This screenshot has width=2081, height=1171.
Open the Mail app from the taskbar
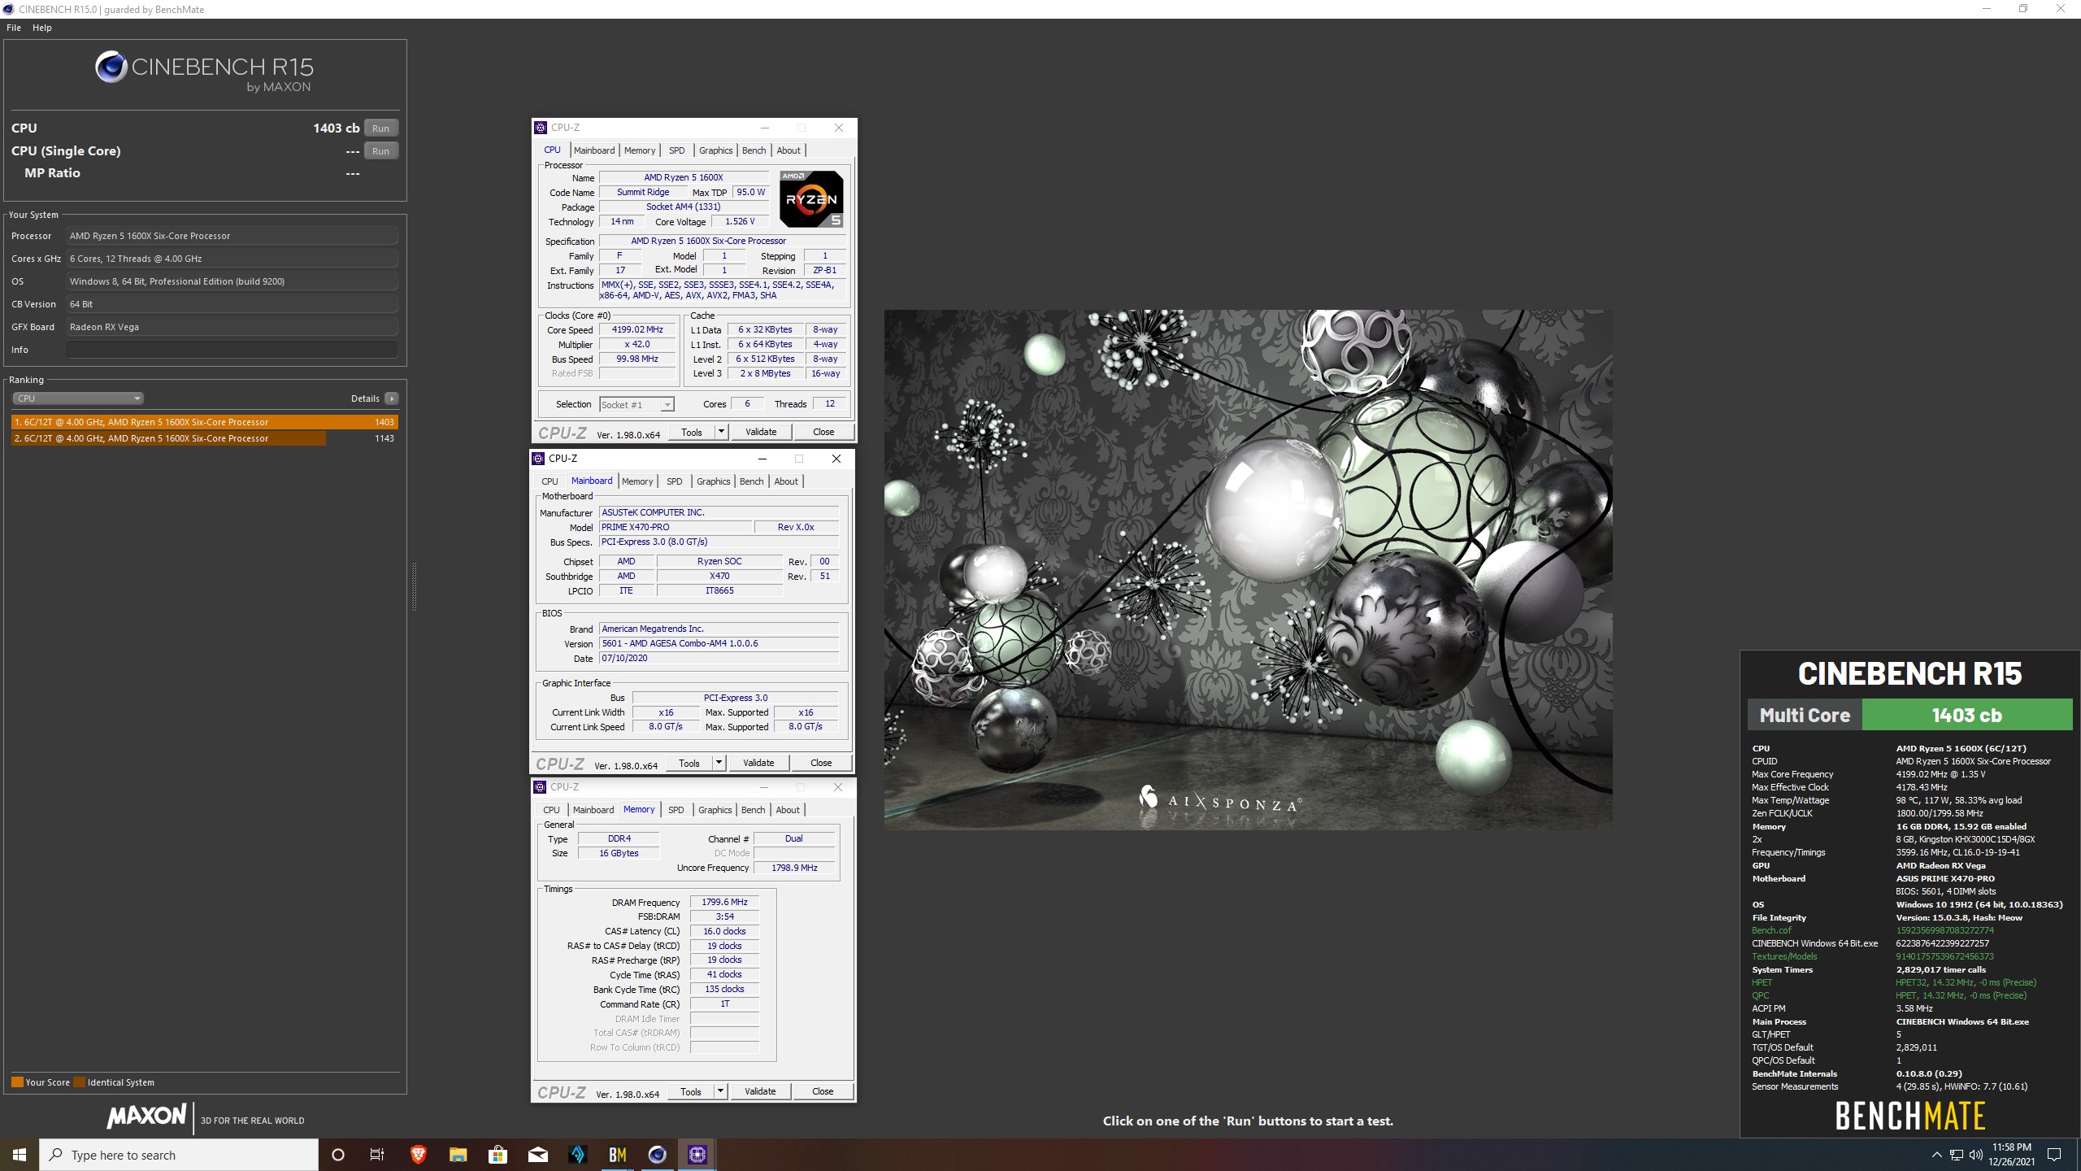(537, 1155)
